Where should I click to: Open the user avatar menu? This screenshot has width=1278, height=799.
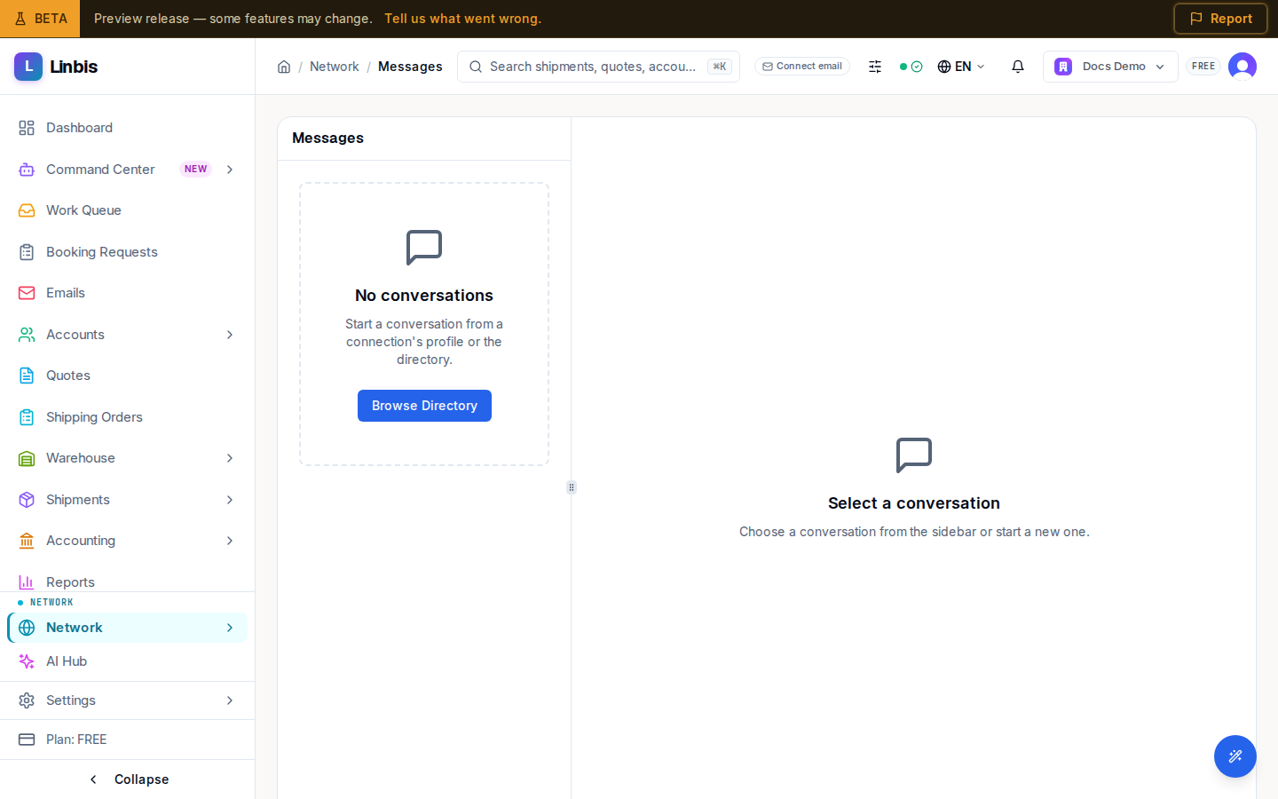(x=1242, y=67)
